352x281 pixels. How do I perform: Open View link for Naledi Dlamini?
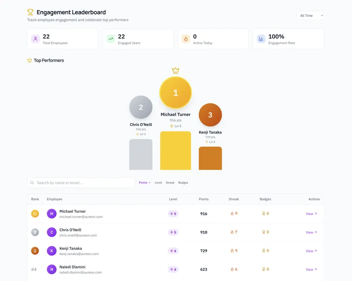coord(311,270)
